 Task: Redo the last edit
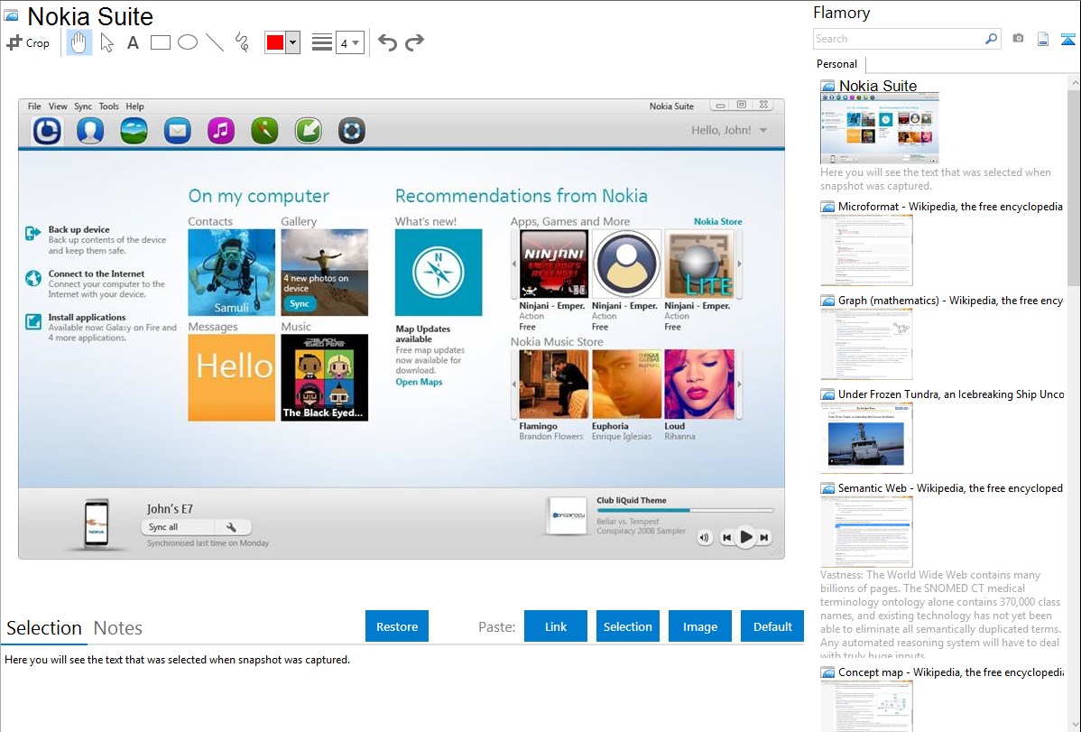pos(414,42)
